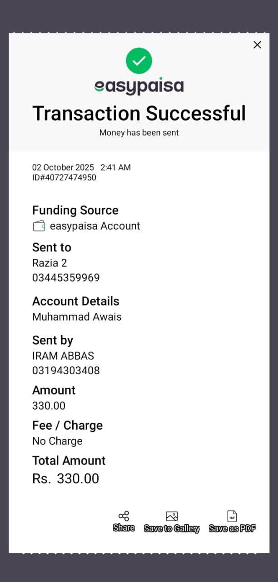Tap the wallet icon beside easypaisa Account
Image resolution: width=278 pixels, height=582 pixels.
pyautogui.click(x=39, y=226)
